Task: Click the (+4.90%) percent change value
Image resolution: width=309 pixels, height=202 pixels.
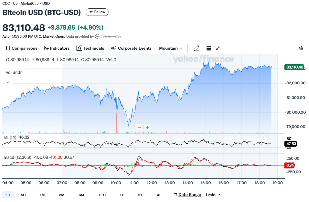Action: point(91,28)
